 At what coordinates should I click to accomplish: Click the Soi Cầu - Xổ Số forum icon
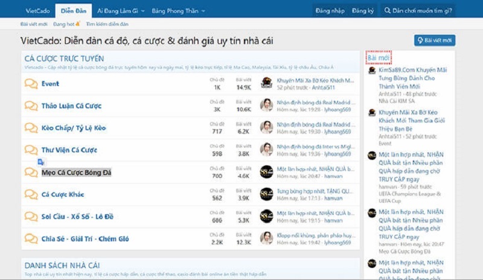point(31,217)
